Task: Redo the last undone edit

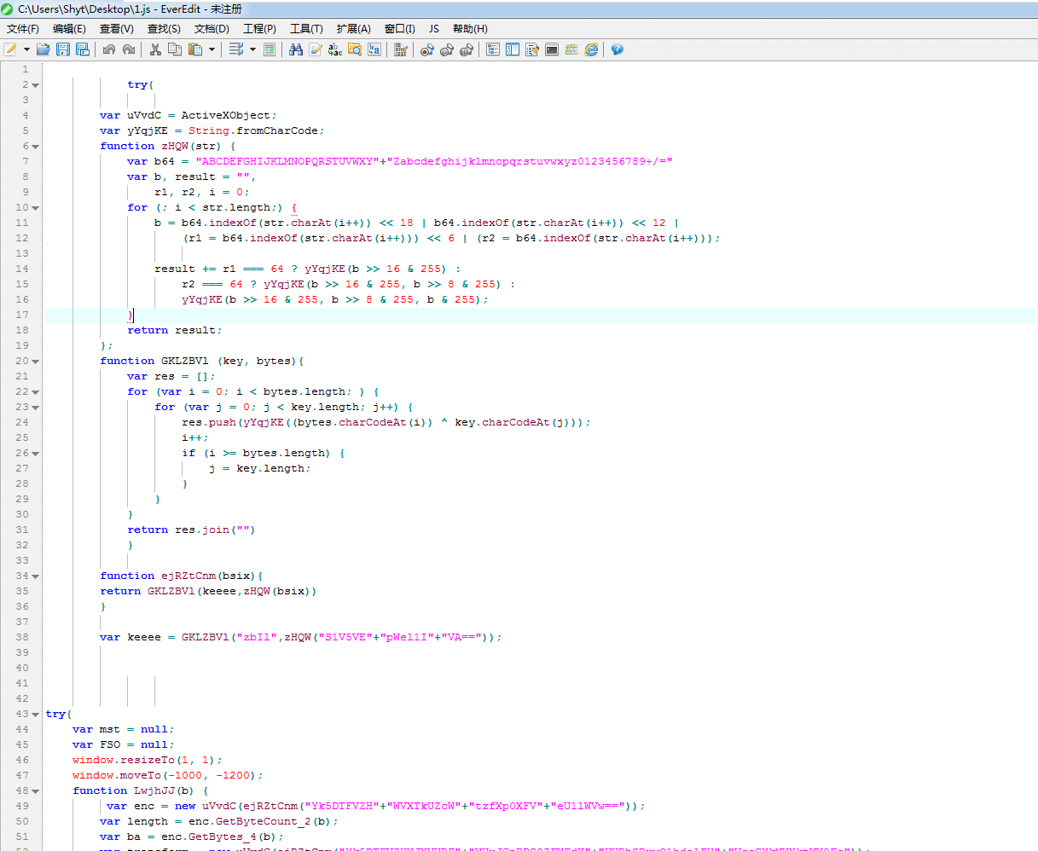Action: point(128,49)
